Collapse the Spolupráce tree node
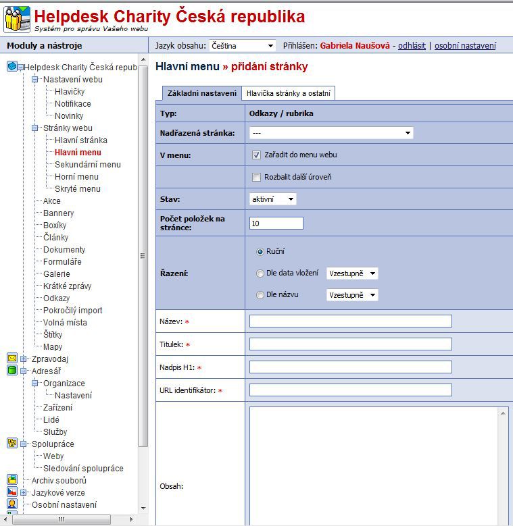 pyautogui.click(x=23, y=444)
